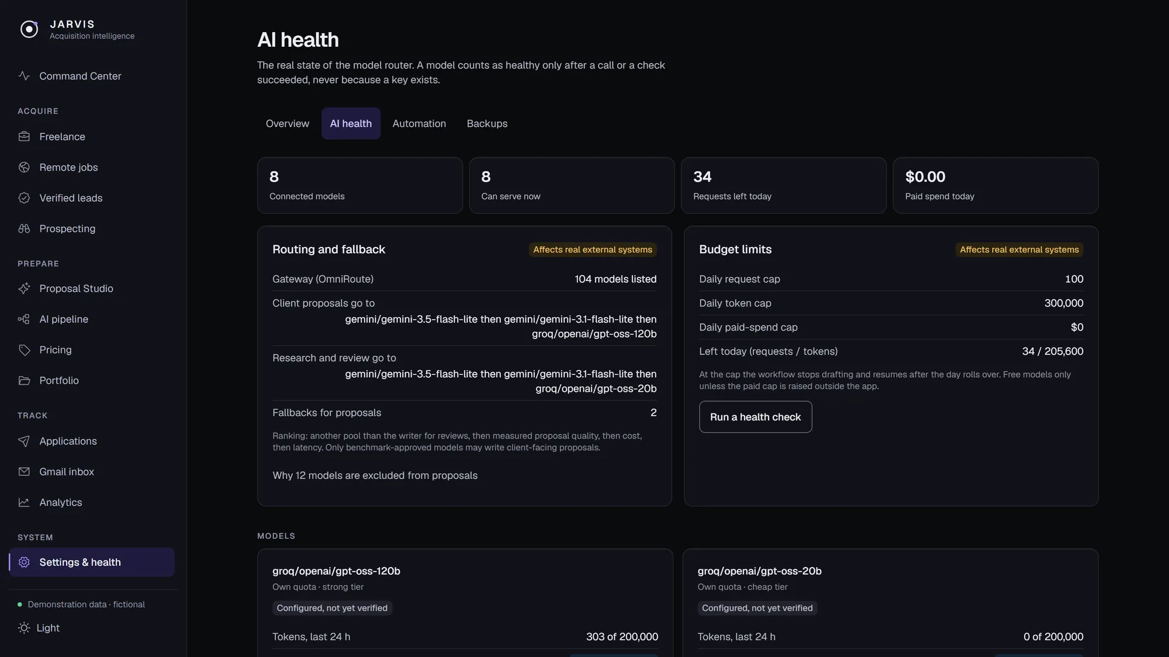Click the 'Daily paid-spend cap' row
The width and height of the screenshot is (1169, 657).
(x=891, y=327)
